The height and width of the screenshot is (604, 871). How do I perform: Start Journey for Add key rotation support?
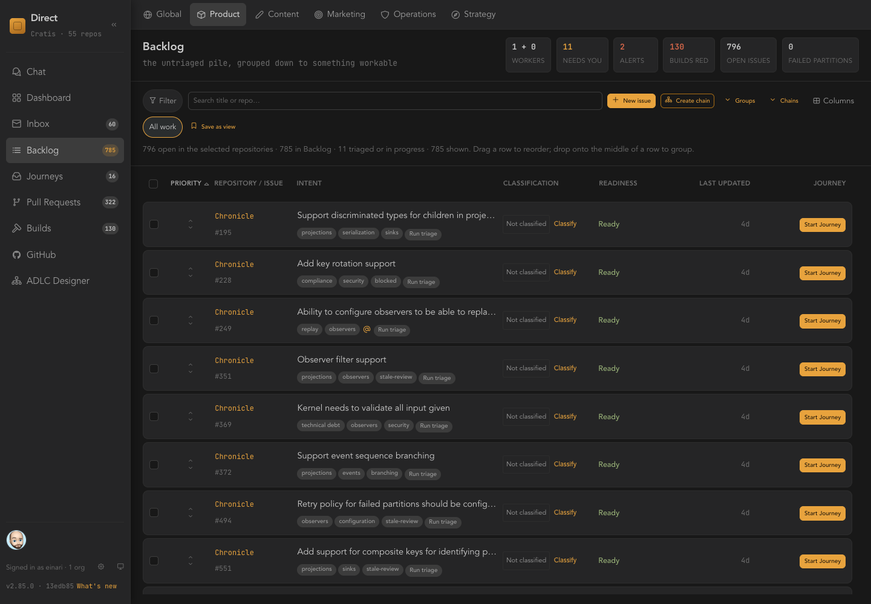(823, 273)
